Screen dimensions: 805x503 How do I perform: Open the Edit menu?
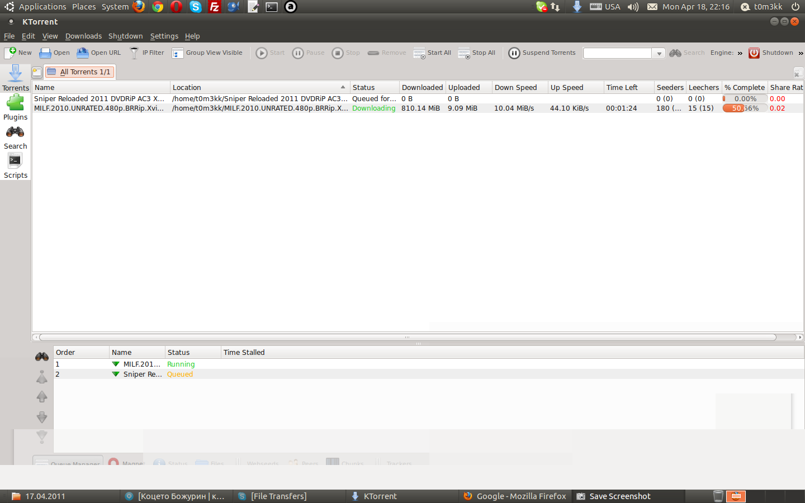tap(28, 36)
